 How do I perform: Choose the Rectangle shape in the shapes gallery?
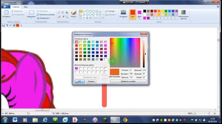click(x=90, y=11)
